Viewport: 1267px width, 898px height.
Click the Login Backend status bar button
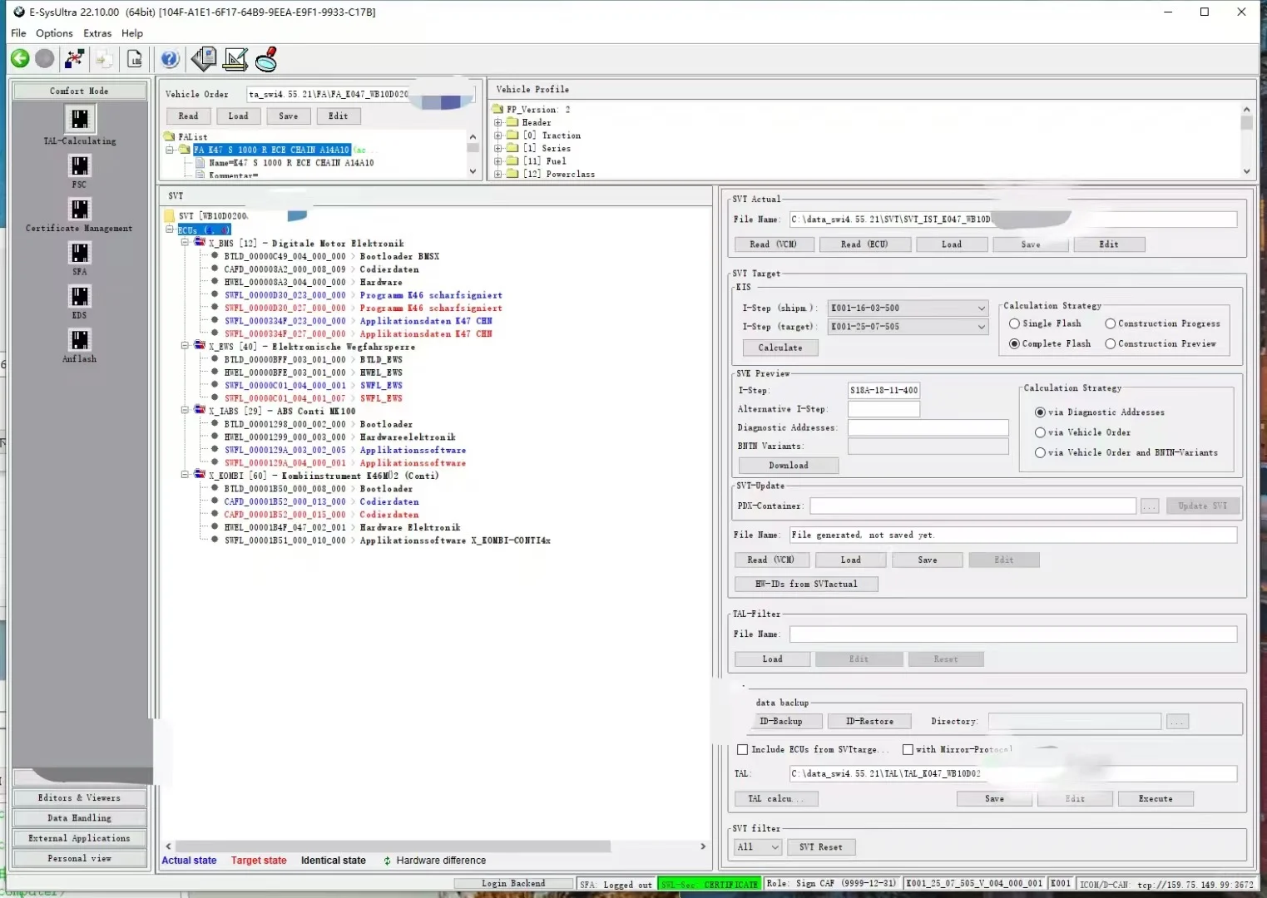(513, 884)
